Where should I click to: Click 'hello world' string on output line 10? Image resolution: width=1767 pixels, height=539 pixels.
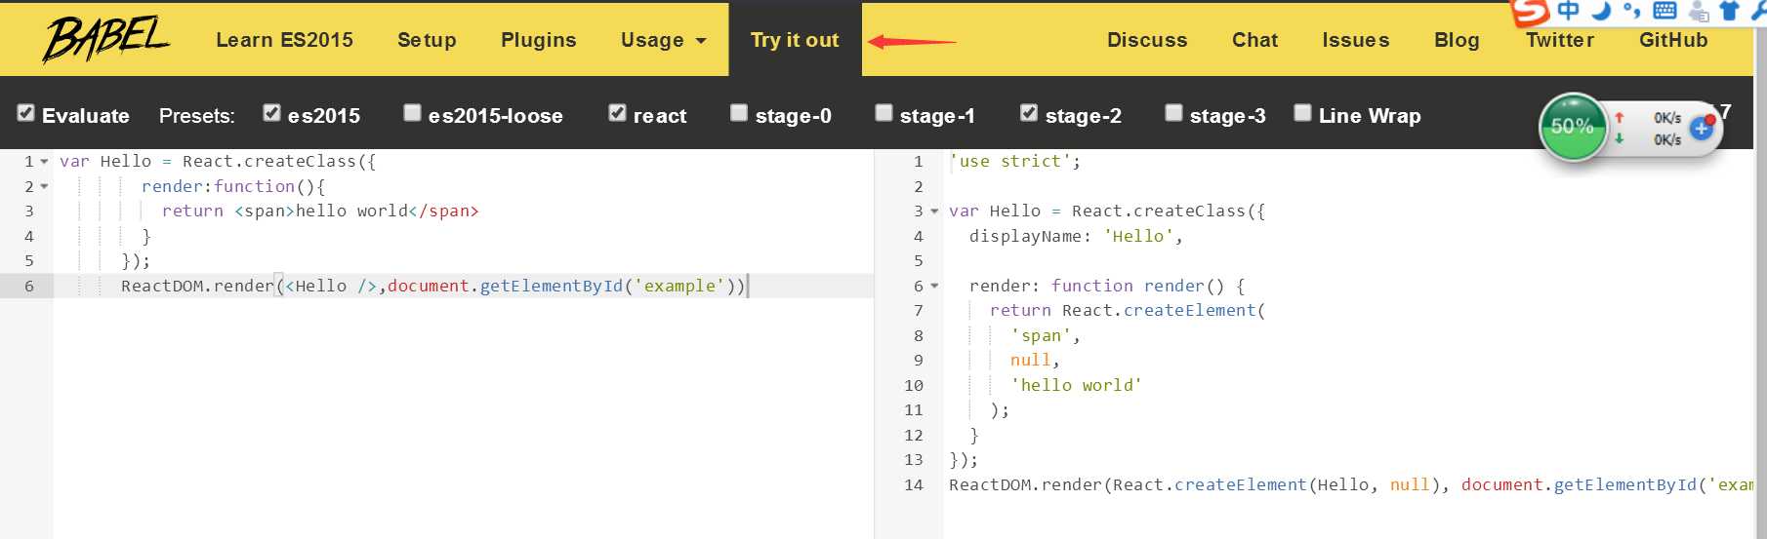[x=1076, y=385]
